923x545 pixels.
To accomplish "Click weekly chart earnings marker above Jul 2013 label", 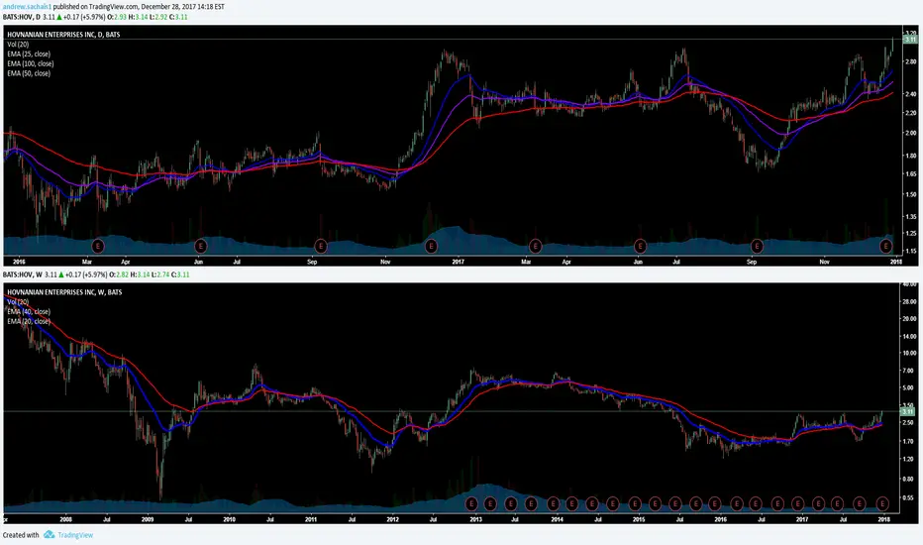I will click(x=511, y=503).
